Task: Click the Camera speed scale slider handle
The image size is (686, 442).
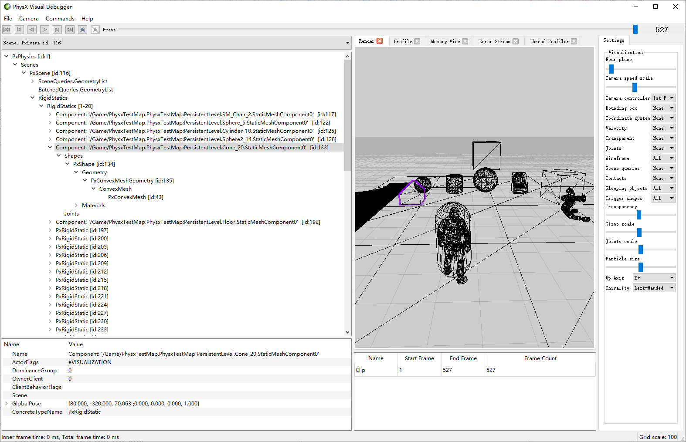Action: (x=635, y=87)
